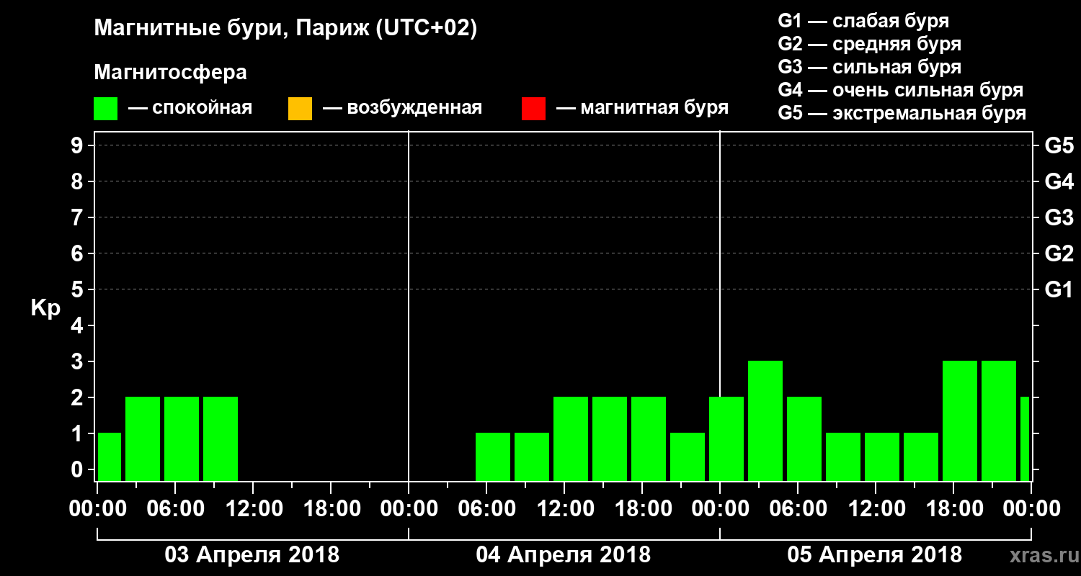This screenshot has width=1081, height=576.
Task: Click the narrow Kp 1 bar starting 00:00 on 03 Апреля
Action: [x=110, y=456]
